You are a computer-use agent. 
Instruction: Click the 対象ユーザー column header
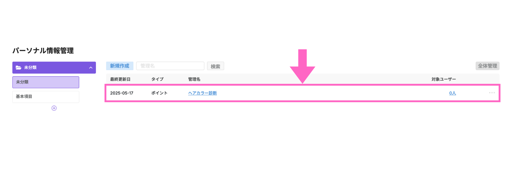[x=444, y=79]
